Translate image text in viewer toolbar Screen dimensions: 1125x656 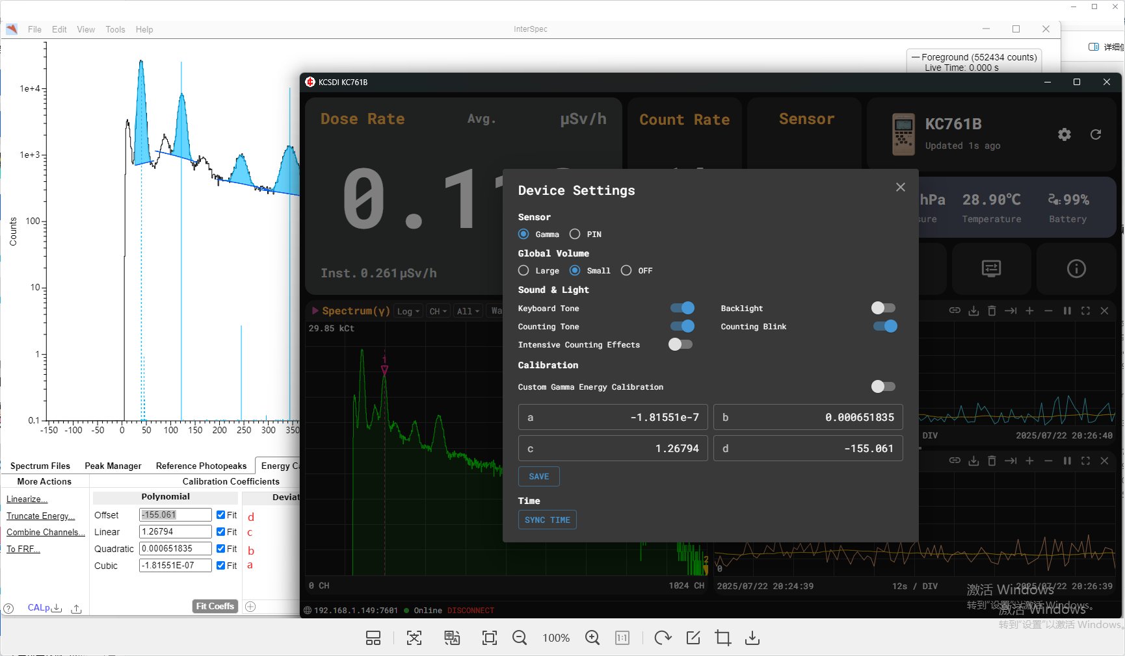pyautogui.click(x=451, y=638)
